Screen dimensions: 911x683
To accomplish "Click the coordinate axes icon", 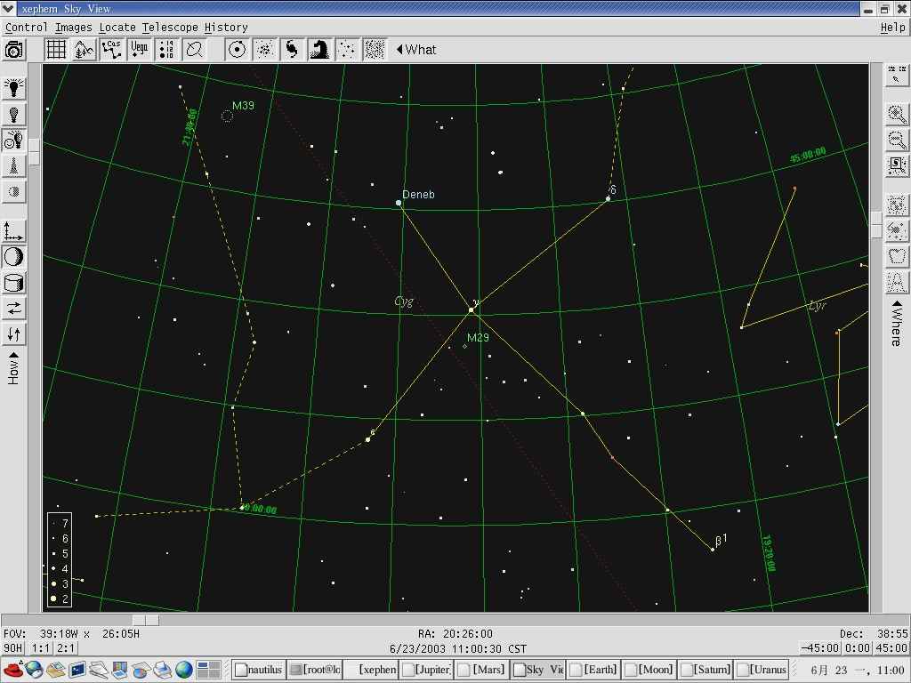I will tap(14, 230).
